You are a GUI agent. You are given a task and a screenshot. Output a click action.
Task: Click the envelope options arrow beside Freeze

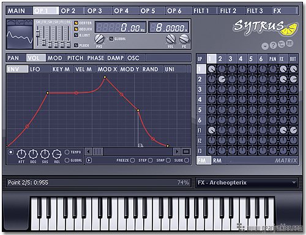click(89, 161)
